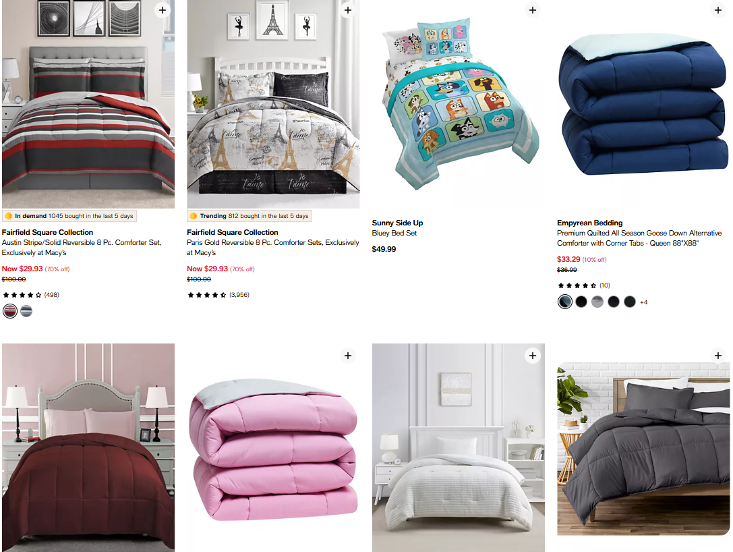Click plus icon on navy Empyrean comforter image
733x552 pixels.
point(718,10)
